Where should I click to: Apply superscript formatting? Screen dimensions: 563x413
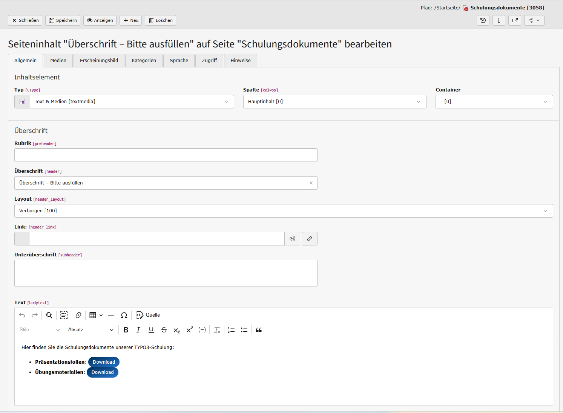(x=190, y=330)
